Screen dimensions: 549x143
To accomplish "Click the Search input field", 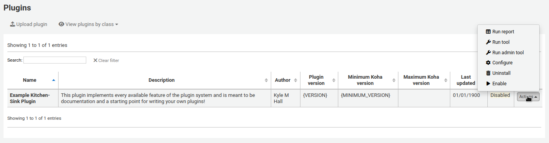I will click(55, 60).
